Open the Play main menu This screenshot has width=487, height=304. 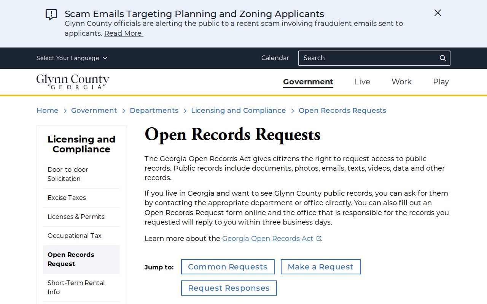click(x=441, y=82)
